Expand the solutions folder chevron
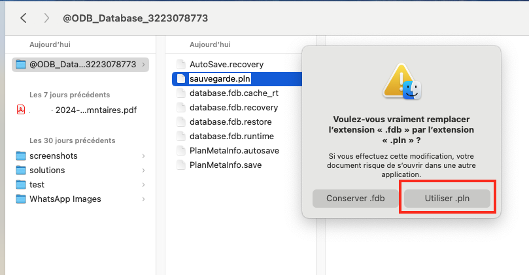 pos(143,170)
